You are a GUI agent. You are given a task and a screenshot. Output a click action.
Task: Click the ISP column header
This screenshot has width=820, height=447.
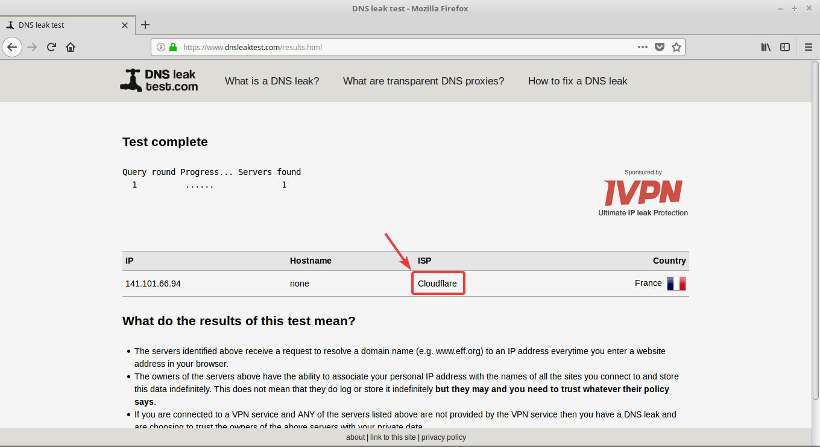424,261
